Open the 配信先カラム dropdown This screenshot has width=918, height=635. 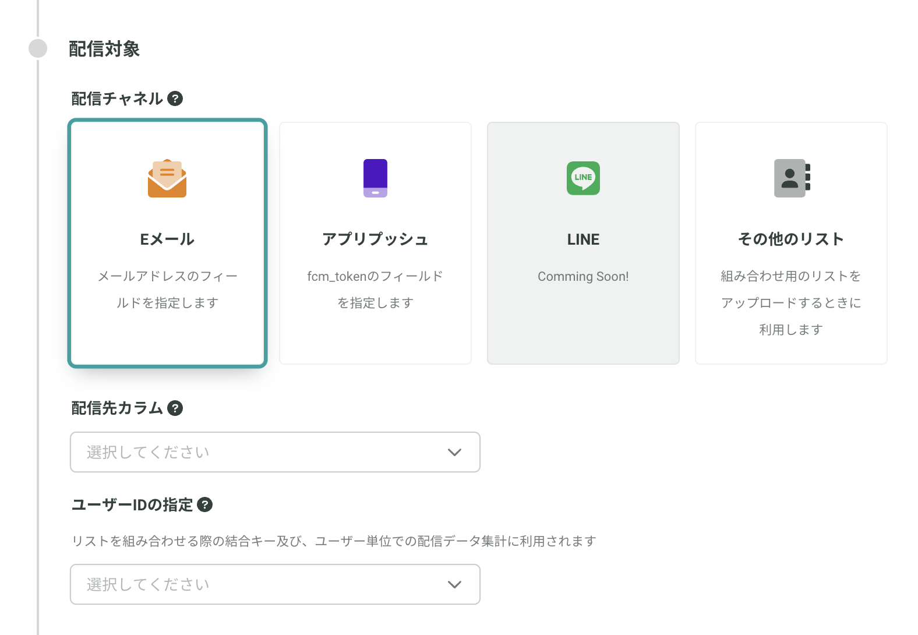[275, 452]
